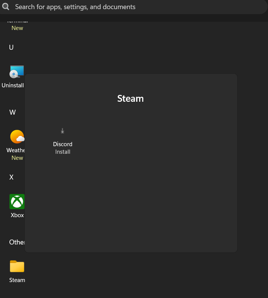Screen dimensions: 268x298
Task: Click the Discord download arrow icon
Action: click(63, 131)
